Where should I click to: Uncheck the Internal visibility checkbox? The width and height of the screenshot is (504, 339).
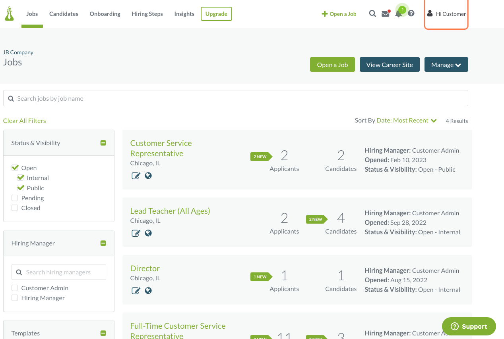click(21, 178)
